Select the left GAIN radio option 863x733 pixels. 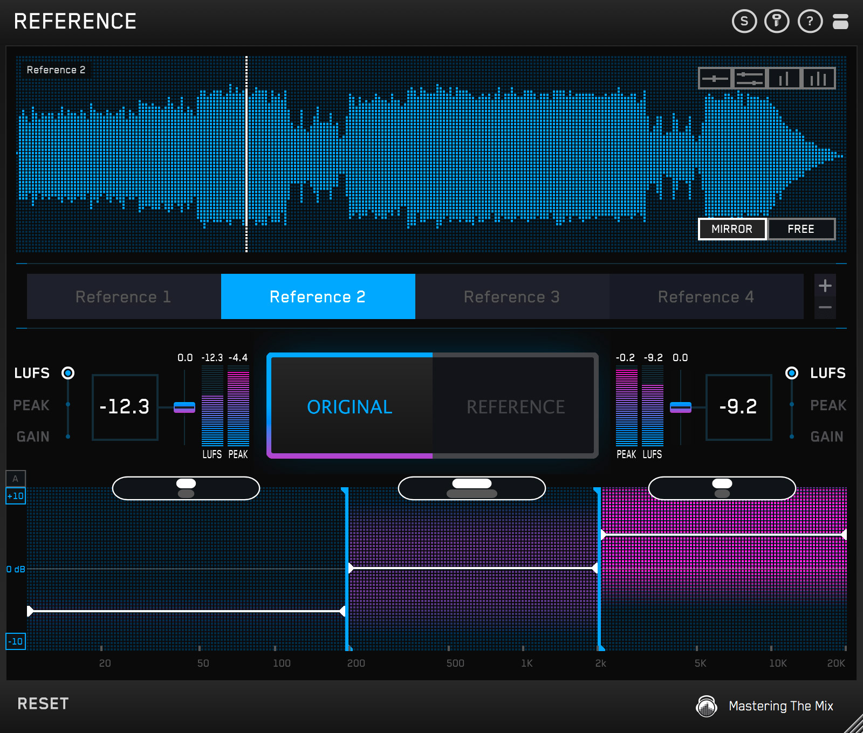click(x=68, y=437)
